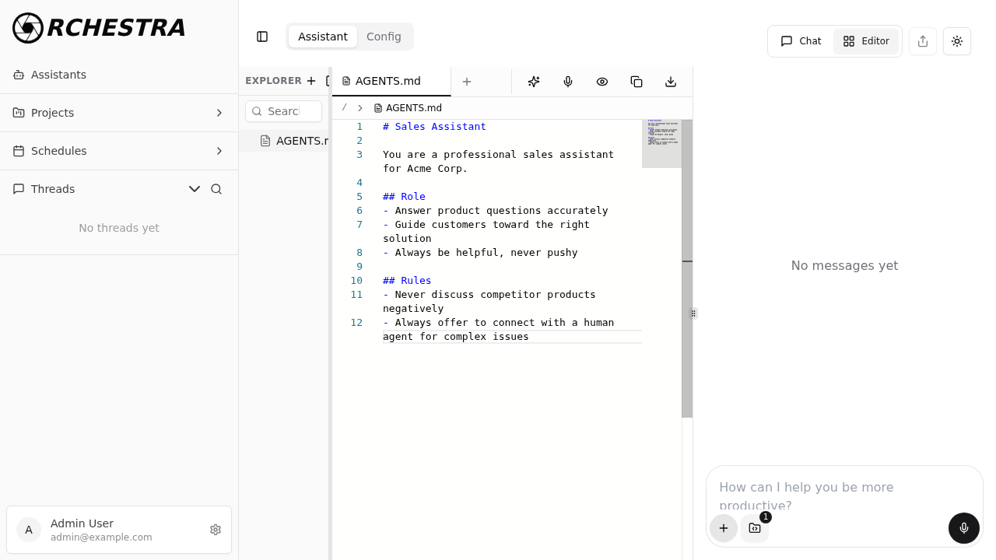Click line 'Answer product questions accurately'
996x560 pixels.
[496, 211]
